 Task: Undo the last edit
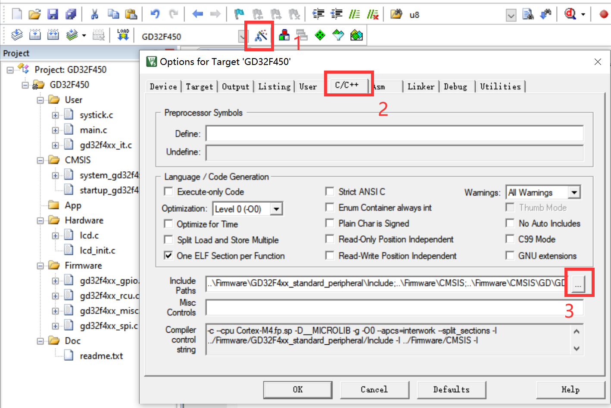(x=155, y=14)
